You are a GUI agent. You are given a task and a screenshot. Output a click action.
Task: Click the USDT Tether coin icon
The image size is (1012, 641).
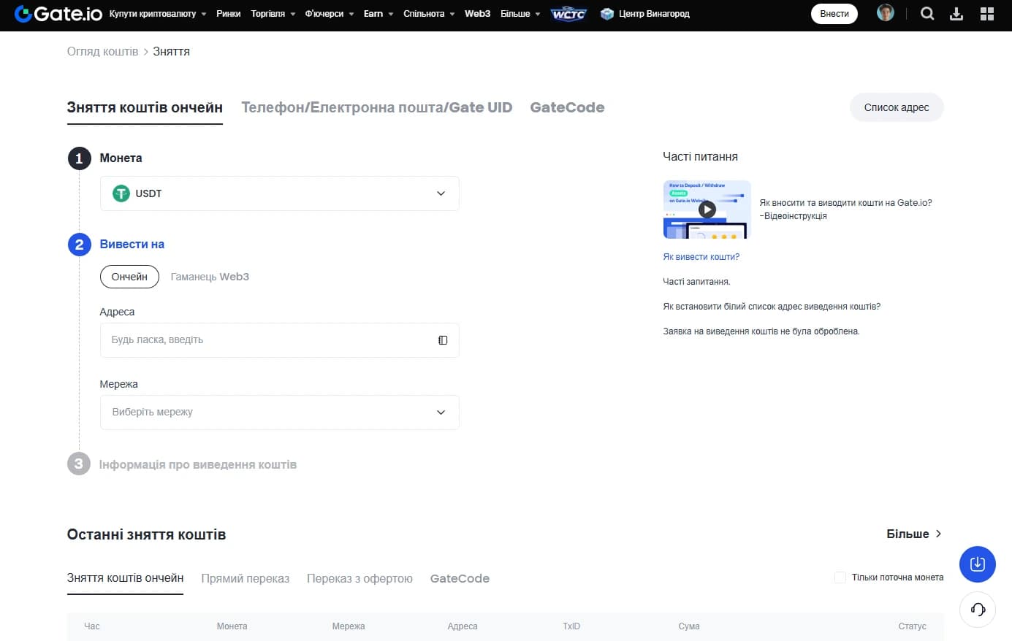pos(121,193)
